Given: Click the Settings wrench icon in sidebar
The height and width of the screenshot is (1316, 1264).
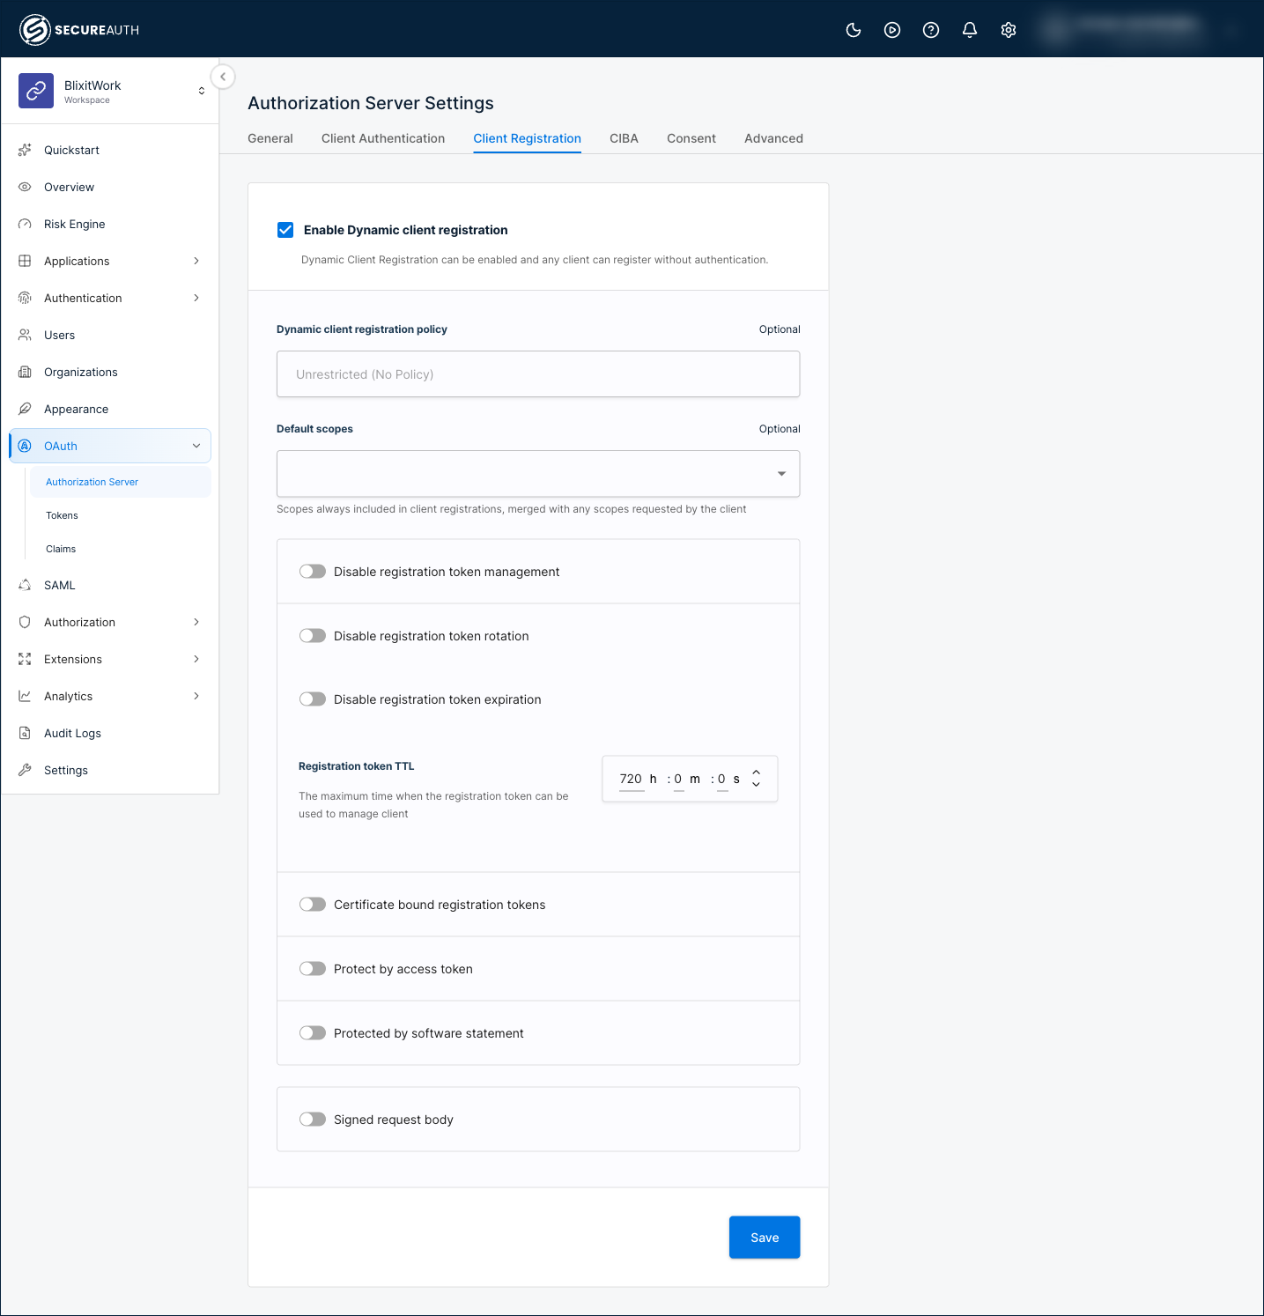Looking at the screenshot, I should click(25, 770).
